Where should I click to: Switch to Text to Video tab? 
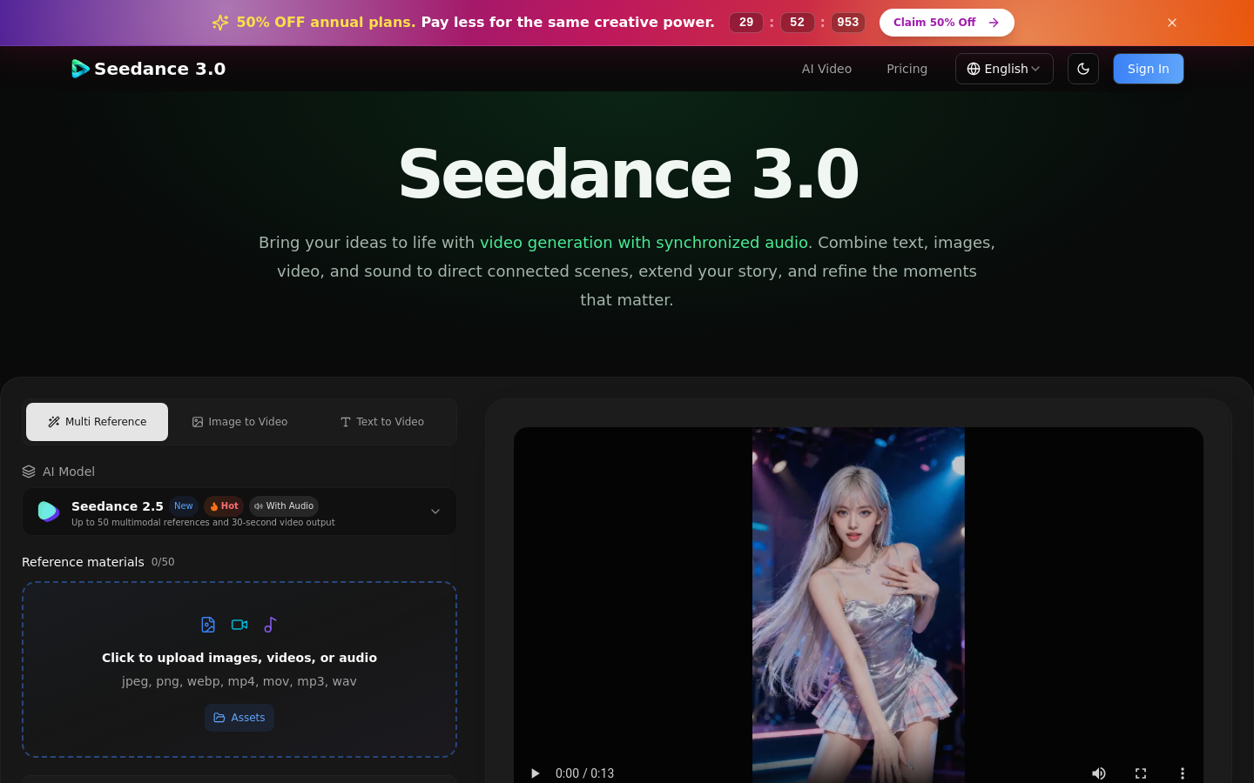coord(382,422)
